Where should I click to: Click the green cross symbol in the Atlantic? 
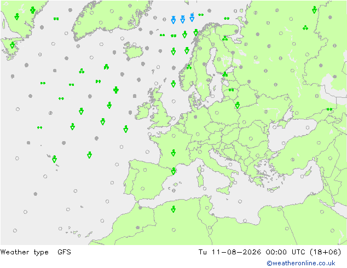[116, 90]
